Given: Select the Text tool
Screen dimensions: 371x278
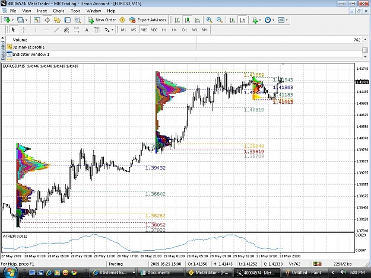Looking at the screenshot, I should [x=87, y=30].
